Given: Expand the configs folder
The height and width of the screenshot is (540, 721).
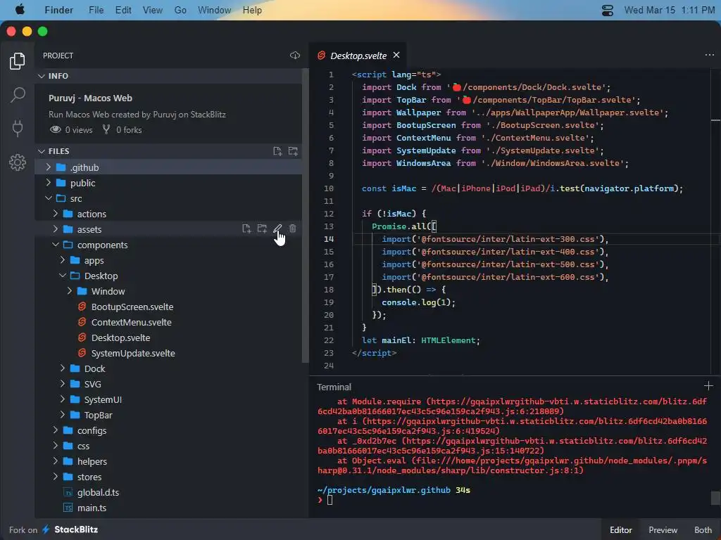Looking at the screenshot, I should [x=55, y=430].
